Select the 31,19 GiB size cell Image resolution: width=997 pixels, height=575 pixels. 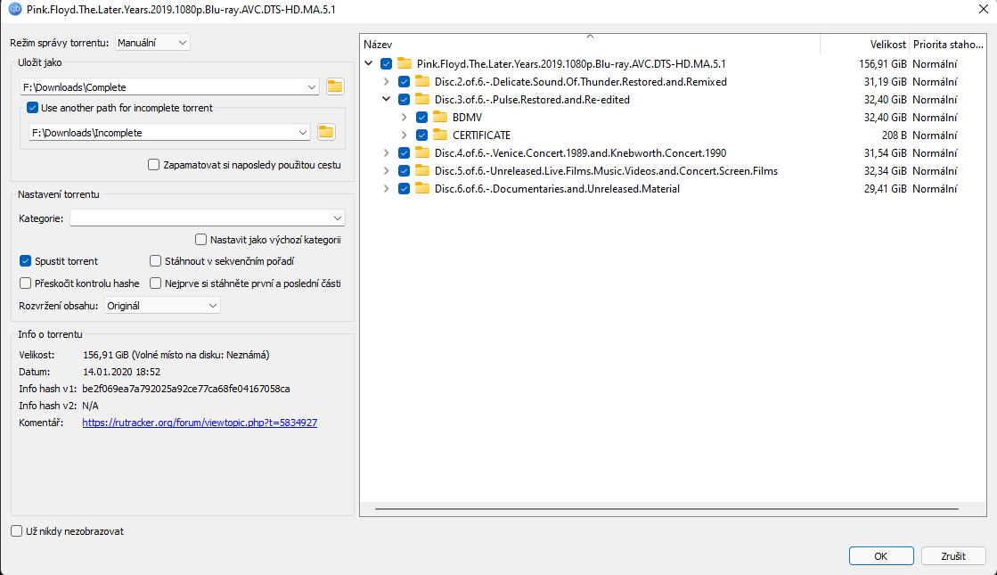click(x=885, y=81)
